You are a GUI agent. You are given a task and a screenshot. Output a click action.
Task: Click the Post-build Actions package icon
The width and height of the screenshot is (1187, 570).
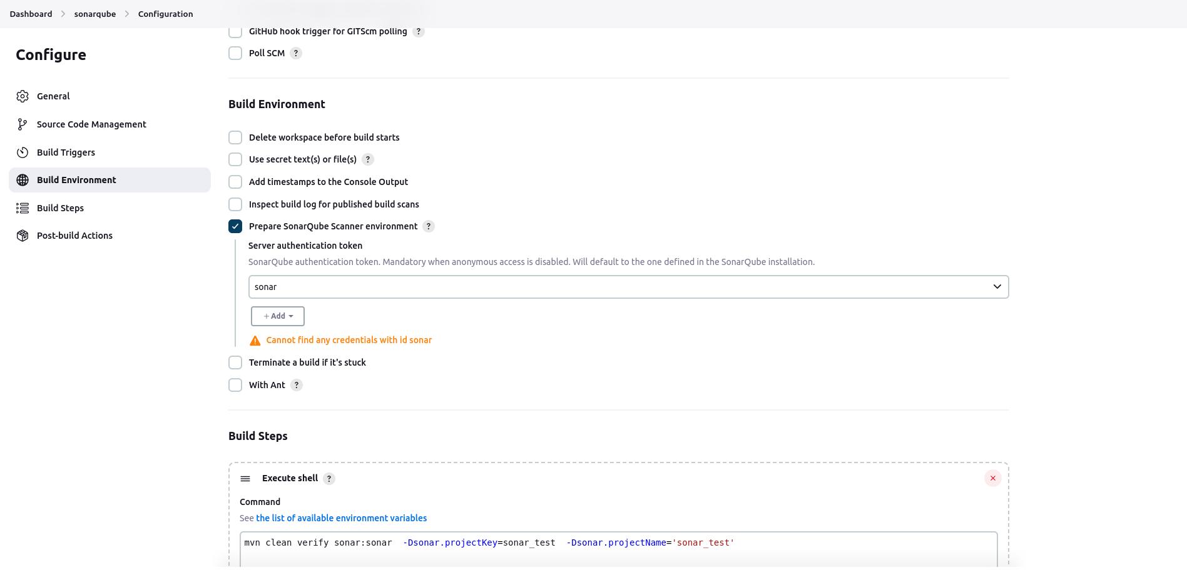(x=23, y=235)
